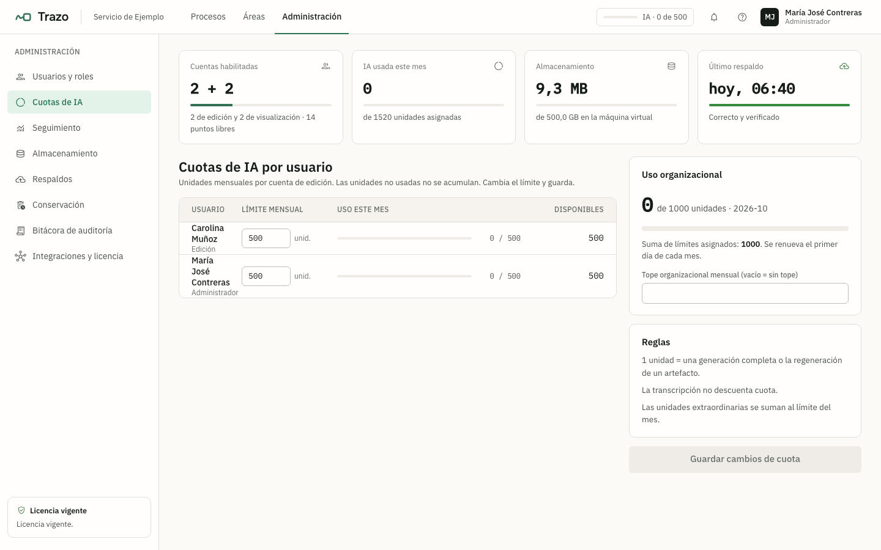Click the people icon in Cuentas habilitadas card
The image size is (881, 550).
pyautogui.click(x=326, y=66)
